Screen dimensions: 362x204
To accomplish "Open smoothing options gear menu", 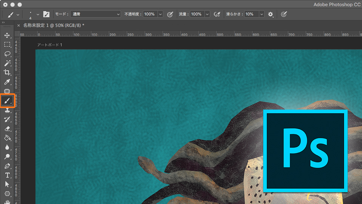I will [271, 14].
